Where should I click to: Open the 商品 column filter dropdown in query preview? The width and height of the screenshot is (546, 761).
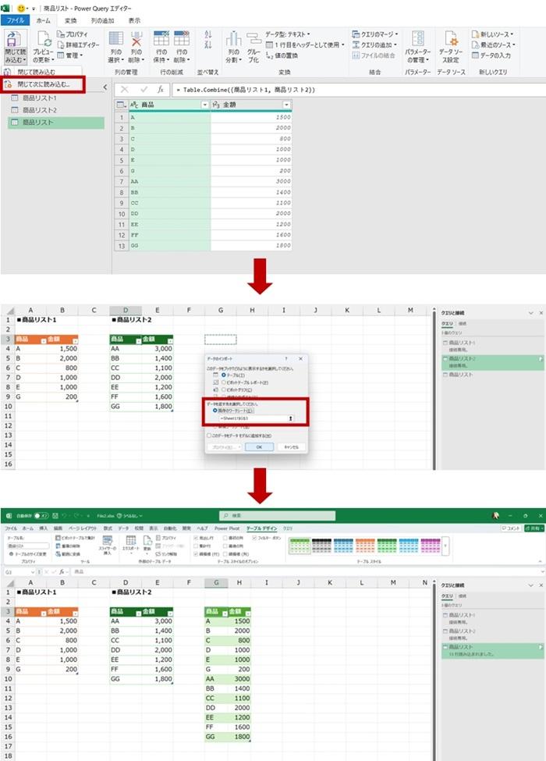tap(204, 105)
